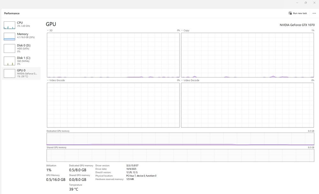Click the NVIDIA GeForce GTX 1070 label
This screenshot has height=194, width=319.
pos(297,25)
